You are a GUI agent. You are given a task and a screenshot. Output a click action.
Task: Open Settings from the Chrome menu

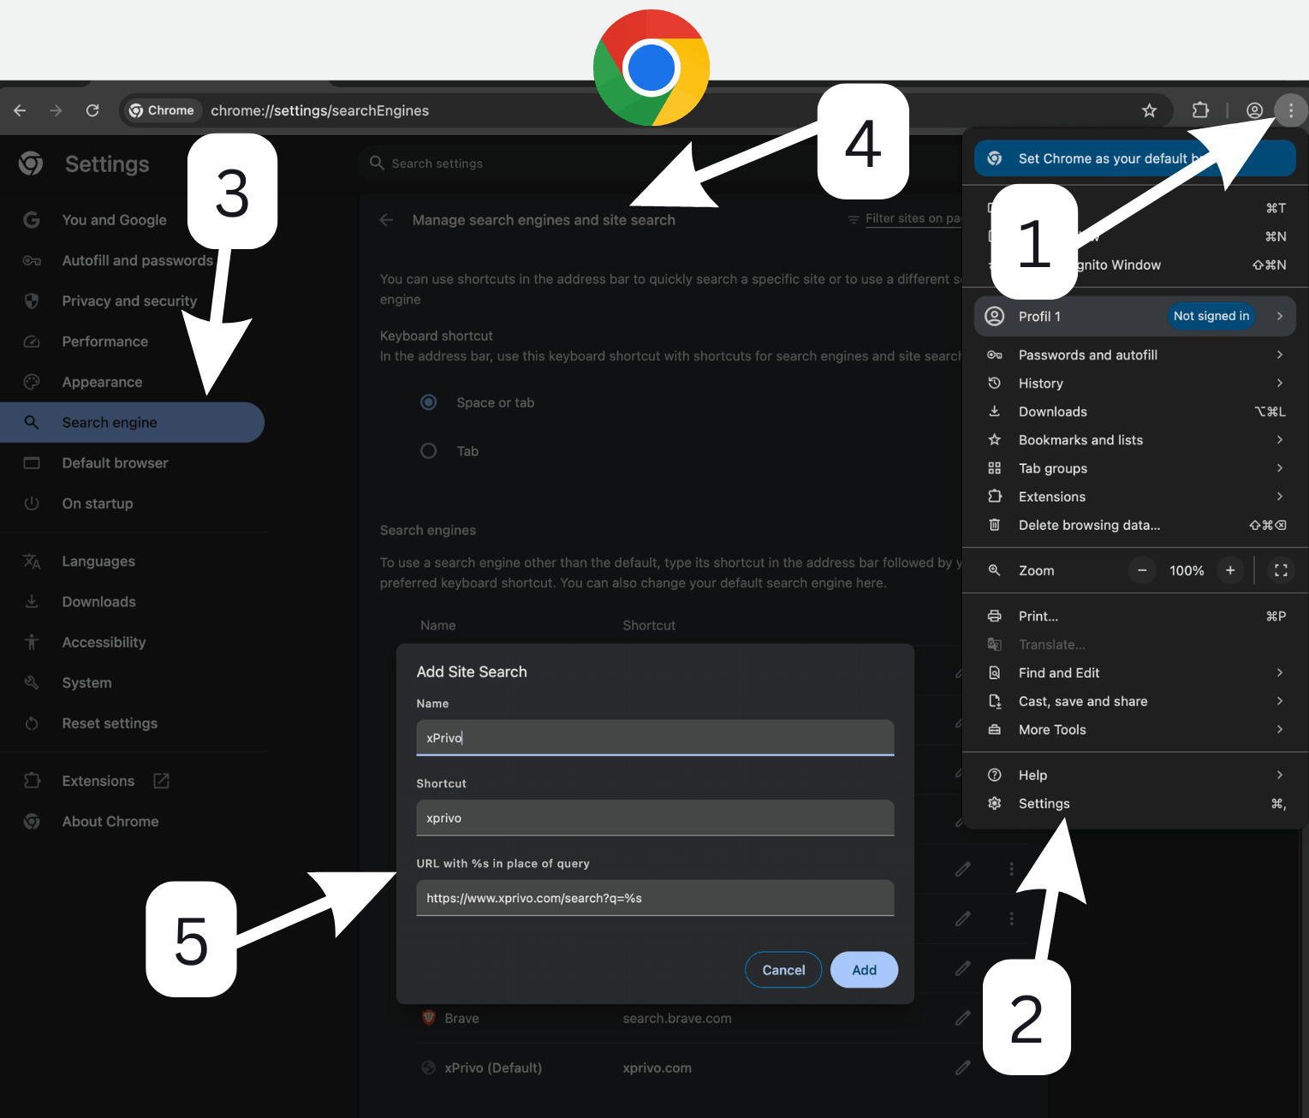[x=1135, y=804]
